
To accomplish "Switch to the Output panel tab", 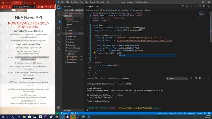I will point(103,78).
